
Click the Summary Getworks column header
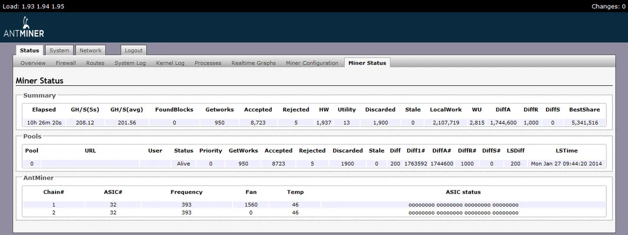tap(220, 110)
